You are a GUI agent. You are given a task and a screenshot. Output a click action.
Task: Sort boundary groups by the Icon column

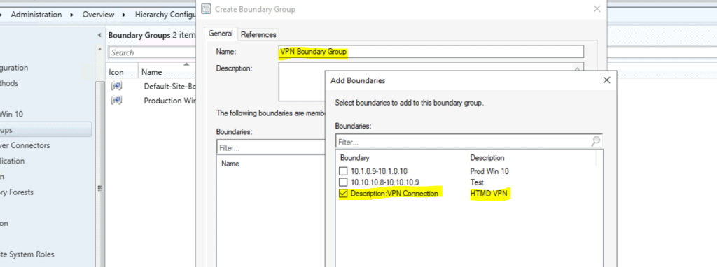tap(116, 72)
